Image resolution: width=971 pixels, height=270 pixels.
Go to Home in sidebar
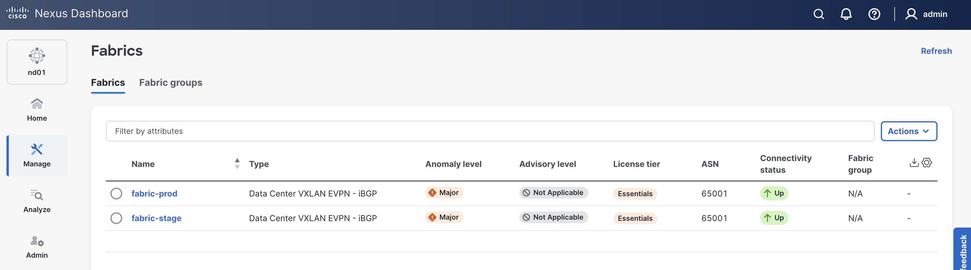37,110
